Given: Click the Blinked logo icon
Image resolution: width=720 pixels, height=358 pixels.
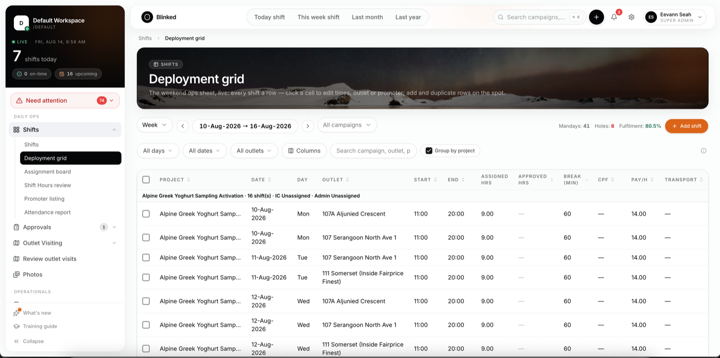Looking at the screenshot, I should tap(147, 17).
